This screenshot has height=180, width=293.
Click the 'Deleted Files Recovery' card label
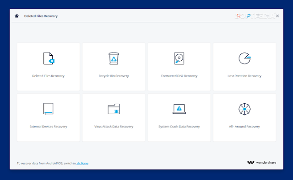click(48, 76)
